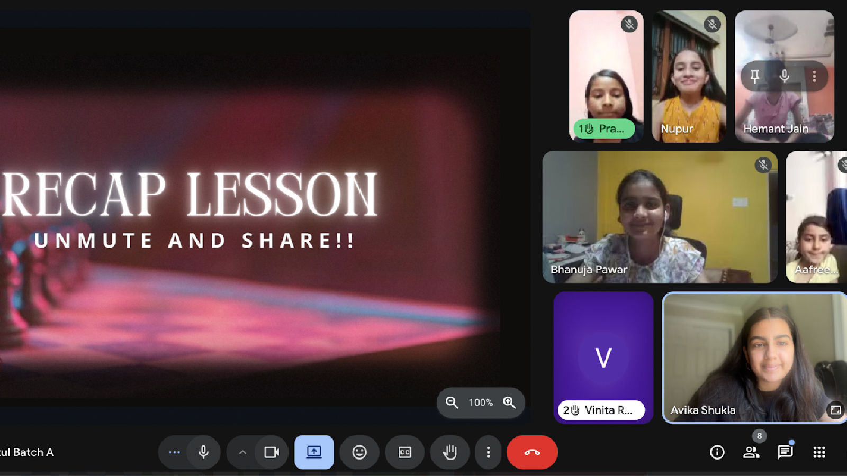Expand audio device options chevron
This screenshot has height=476, width=847.
[x=242, y=452]
